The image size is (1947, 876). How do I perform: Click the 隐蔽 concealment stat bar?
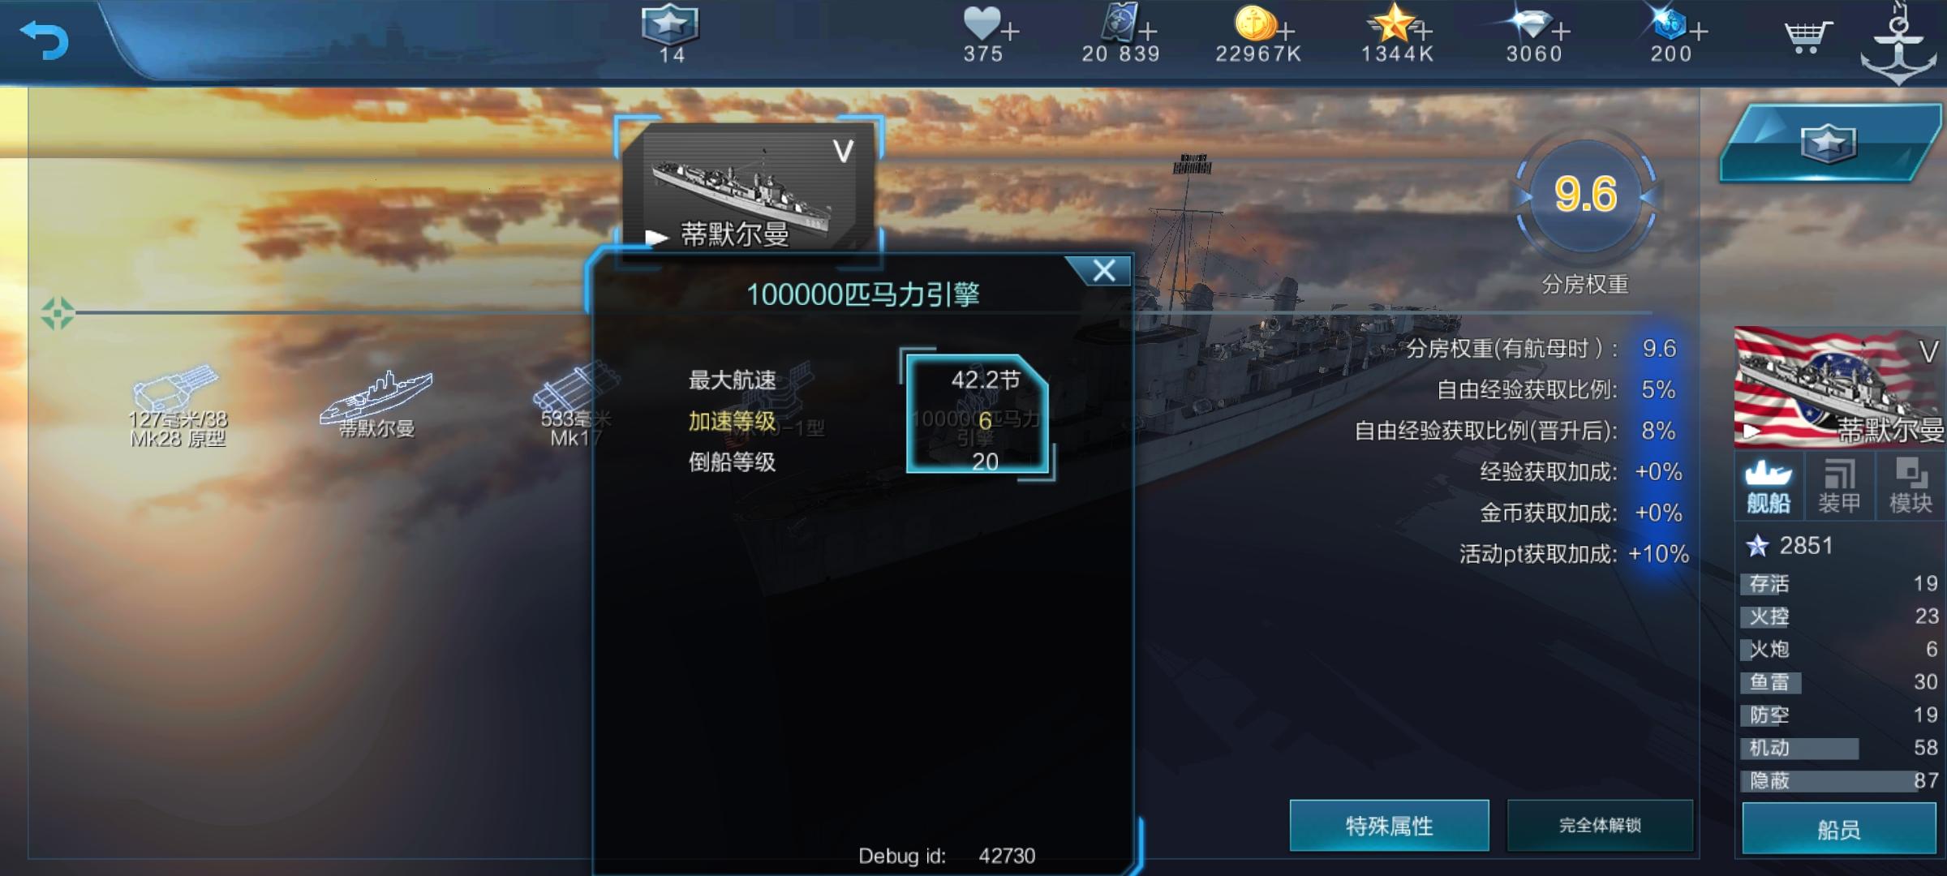click(1839, 780)
